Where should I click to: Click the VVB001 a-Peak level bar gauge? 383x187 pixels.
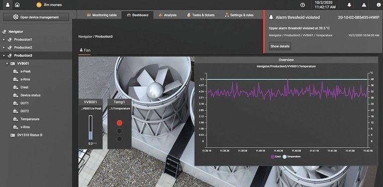pos(91,127)
